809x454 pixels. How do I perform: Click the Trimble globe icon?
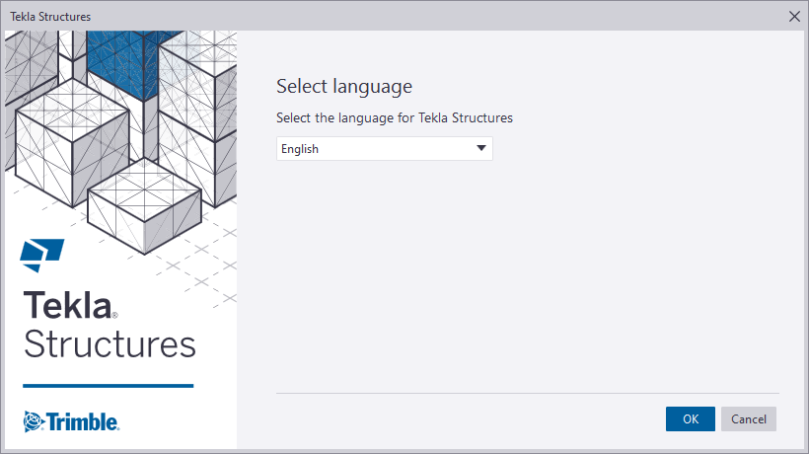pos(35,421)
